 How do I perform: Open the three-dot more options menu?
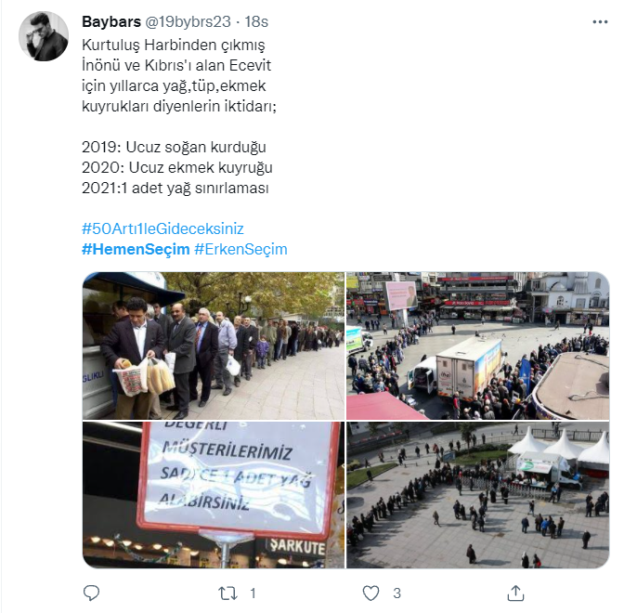(600, 22)
